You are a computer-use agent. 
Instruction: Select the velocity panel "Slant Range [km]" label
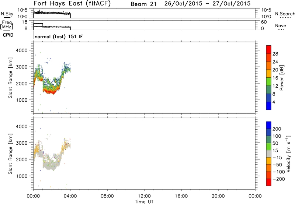pyautogui.click(x=10, y=154)
